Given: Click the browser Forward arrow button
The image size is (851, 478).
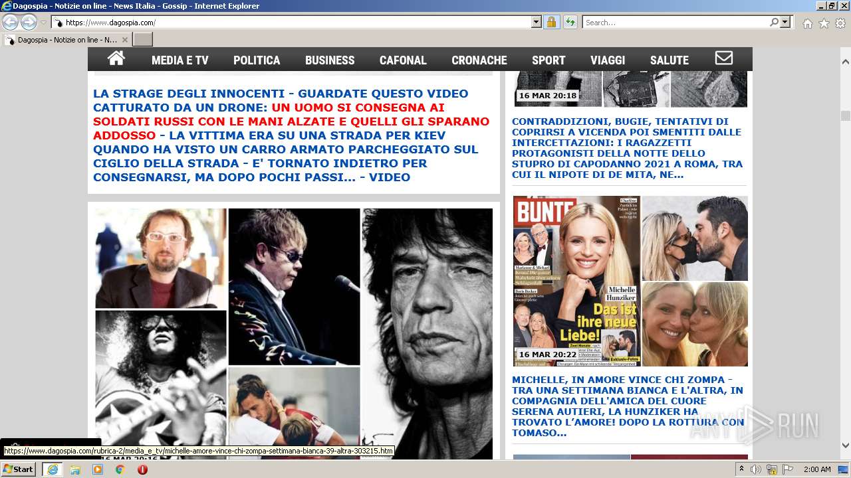Looking at the screenshot, I should click(x=29, y=22).
